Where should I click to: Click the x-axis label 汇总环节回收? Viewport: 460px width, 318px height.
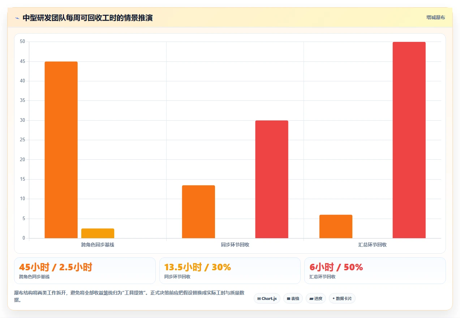click(373, 245)
